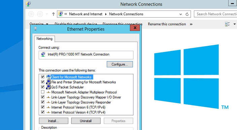
Task: Toggle Internet Protocol Version 4 checkbox
Action: (x=43, y=112)
